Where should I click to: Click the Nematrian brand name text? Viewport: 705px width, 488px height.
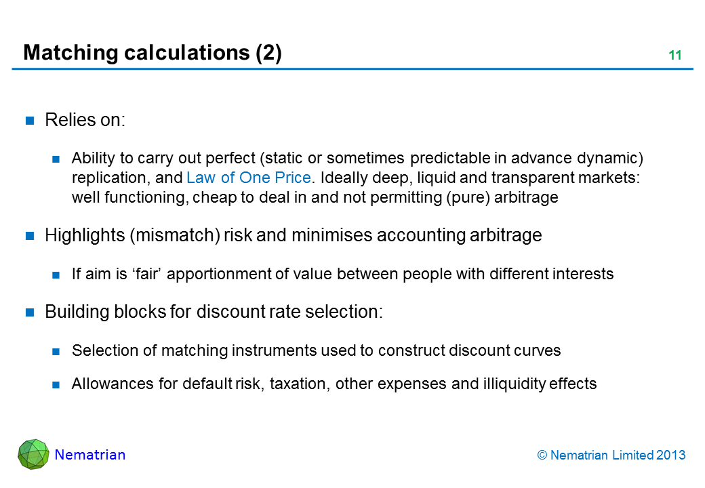[90, 455]
